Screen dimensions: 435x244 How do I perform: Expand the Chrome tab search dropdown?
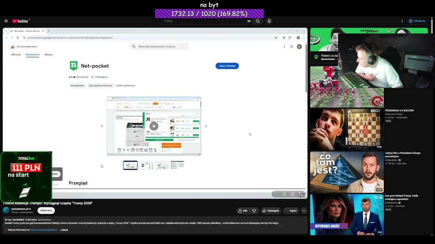click(x=6, y=31)
